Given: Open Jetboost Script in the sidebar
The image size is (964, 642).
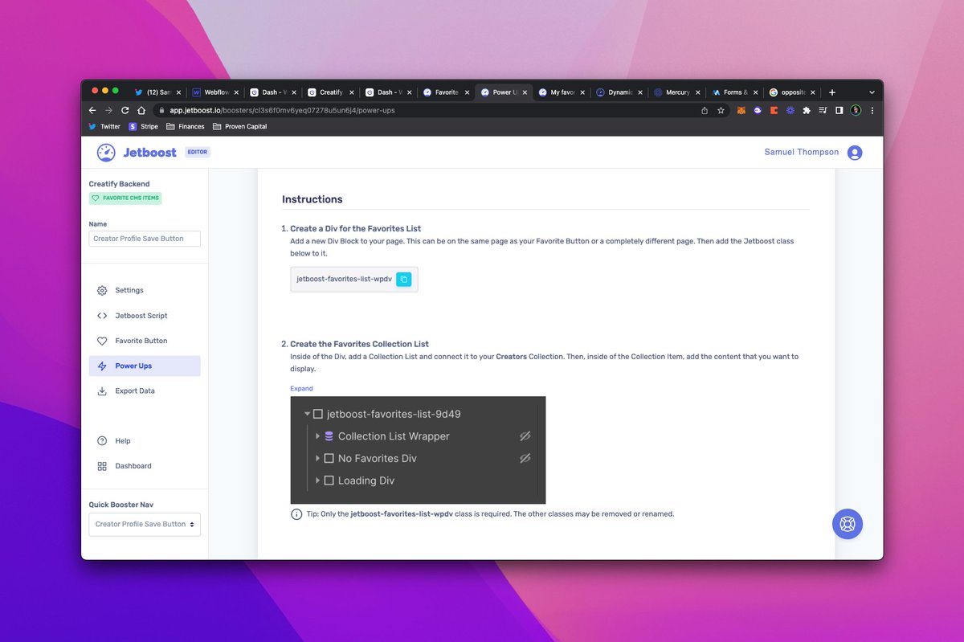Looking at the screenshot, I should coord(145,316).
